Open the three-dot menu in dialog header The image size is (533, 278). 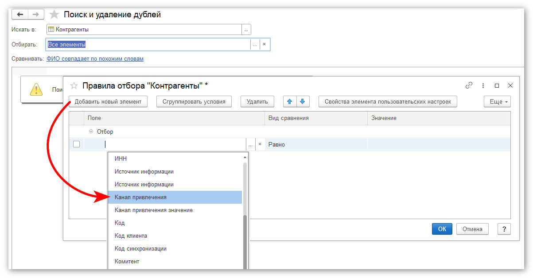tap(483, 85)
